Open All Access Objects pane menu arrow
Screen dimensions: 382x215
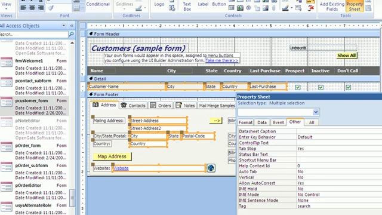click(64, 26)
